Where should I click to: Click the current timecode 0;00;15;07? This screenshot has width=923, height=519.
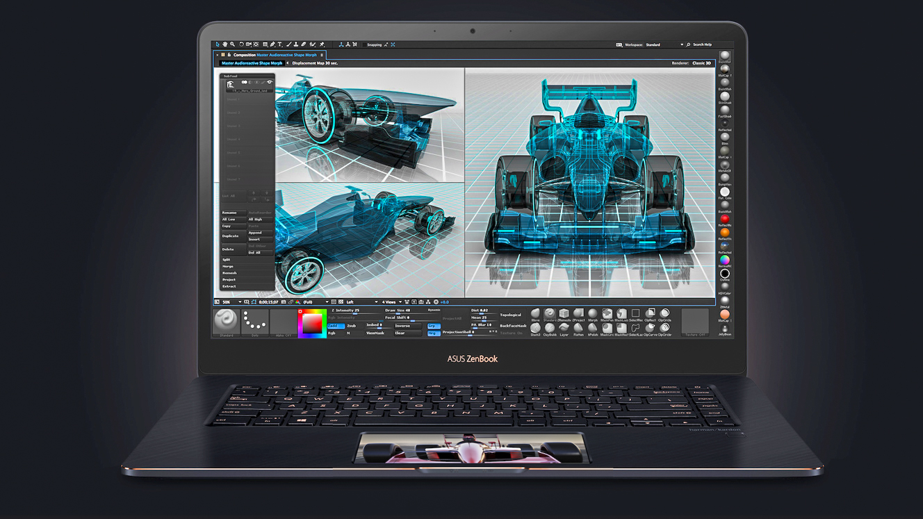click(x=268, y=302)
